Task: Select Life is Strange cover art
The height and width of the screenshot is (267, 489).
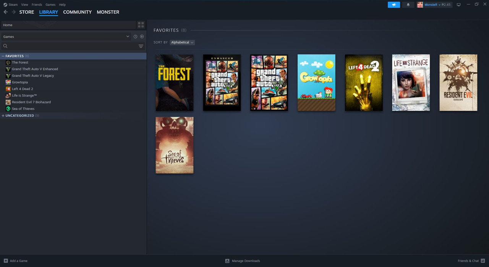Action: click(411, 83)
